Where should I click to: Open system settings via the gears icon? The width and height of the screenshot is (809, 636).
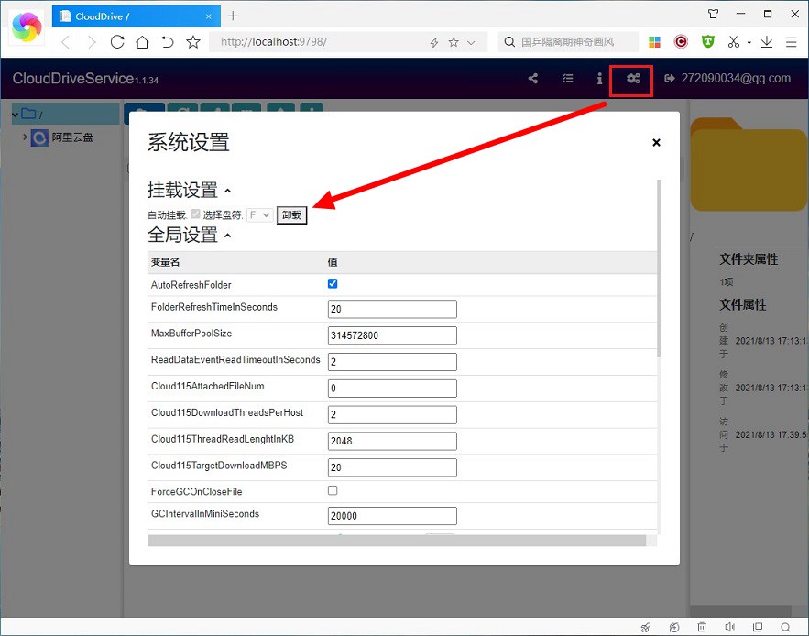(630, 80)
